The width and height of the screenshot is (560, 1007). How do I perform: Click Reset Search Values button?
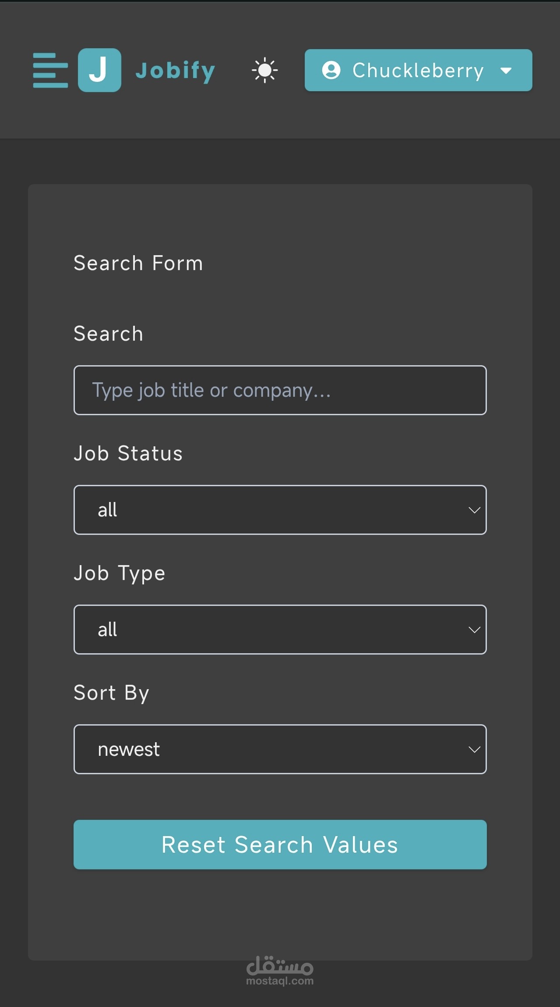(280, 845)
